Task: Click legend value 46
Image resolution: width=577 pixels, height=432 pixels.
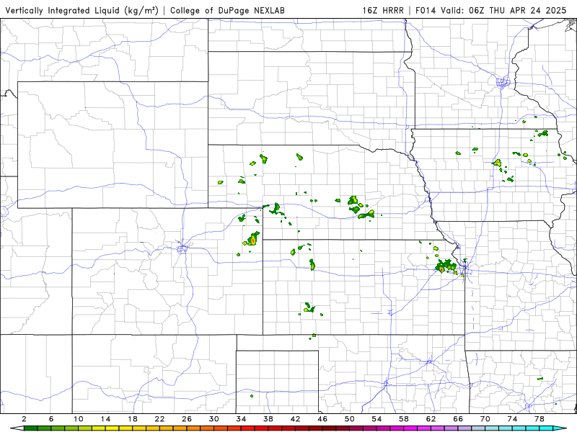Action: pos(322,419)
